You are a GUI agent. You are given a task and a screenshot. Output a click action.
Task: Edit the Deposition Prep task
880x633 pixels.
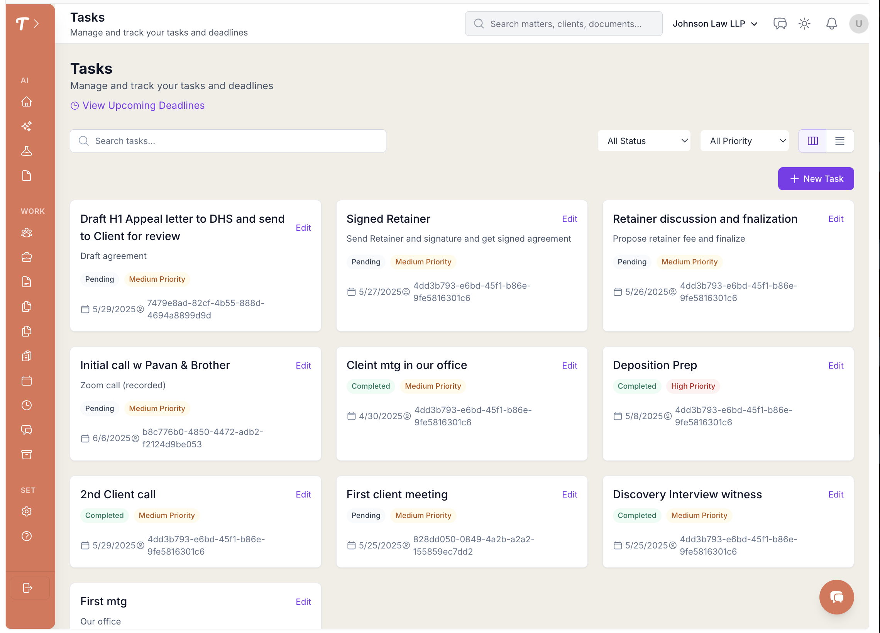coord(835,365)
